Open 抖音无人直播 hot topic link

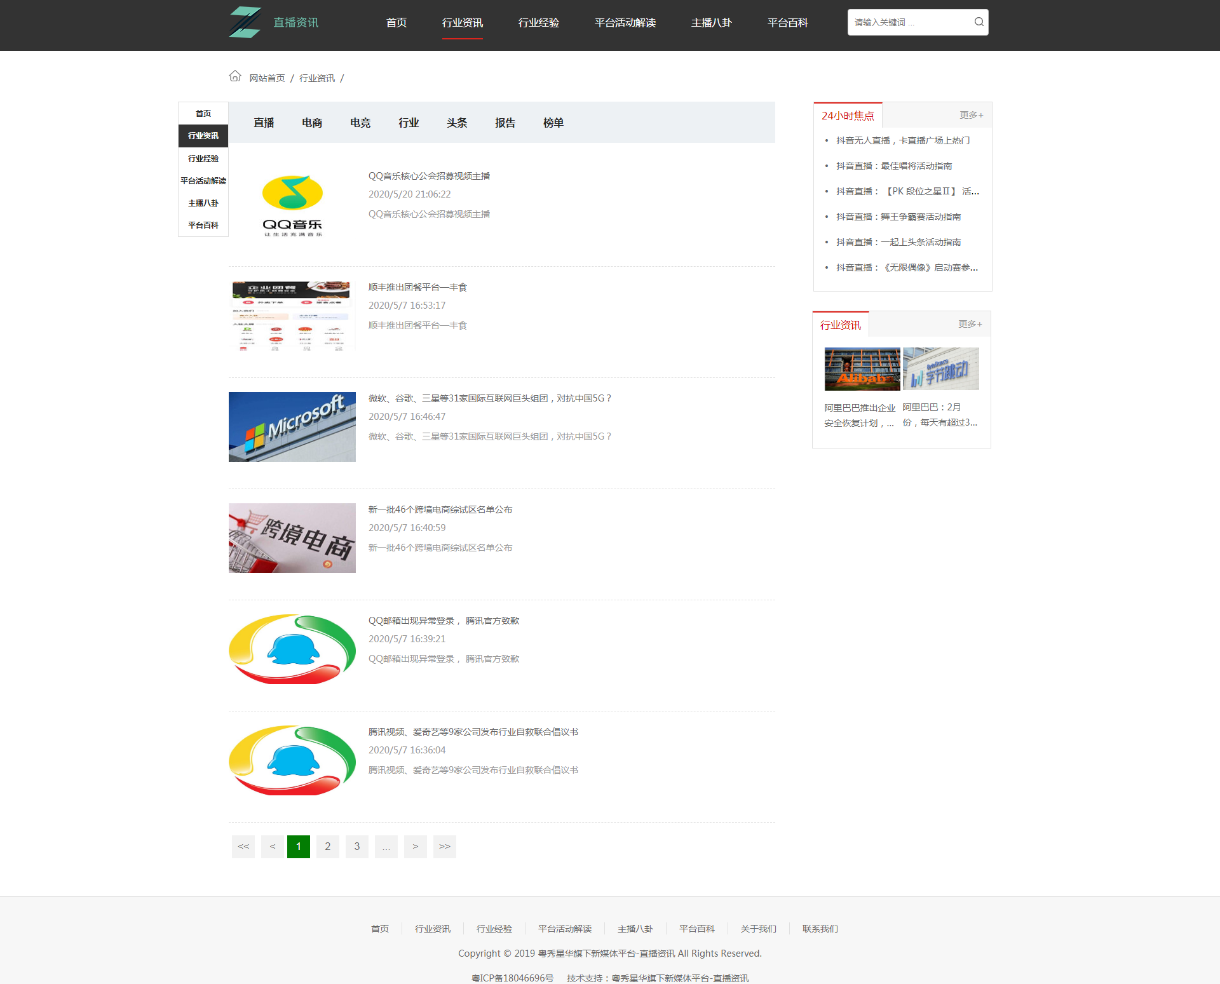(x=902, y=140)
